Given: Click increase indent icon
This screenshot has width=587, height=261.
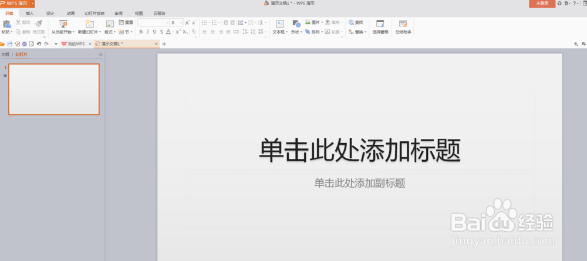Looking at the screenshot, I should point(232,22).
